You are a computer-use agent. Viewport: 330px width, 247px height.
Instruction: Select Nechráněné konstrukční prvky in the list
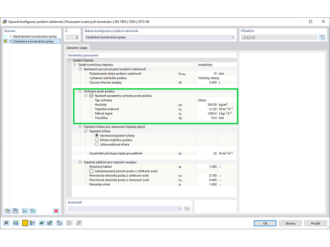click(x=35, y=36)
